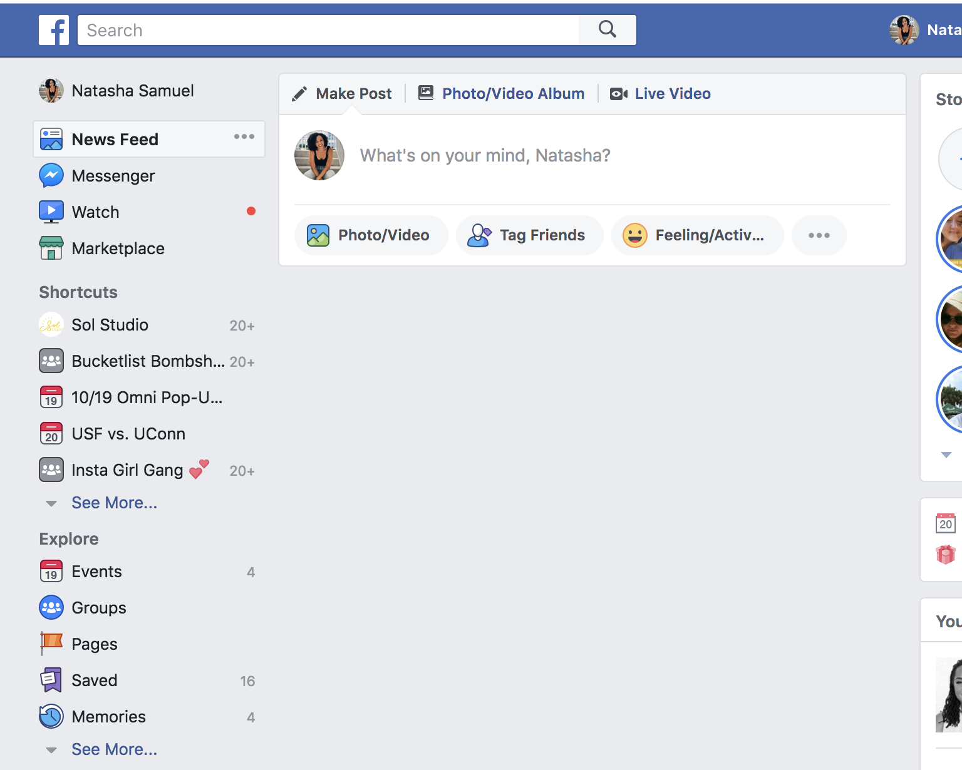Viewport: 962px width, 770px height.
Task: Expand Shortcuts with See More arrow
Action: point(51,503)
